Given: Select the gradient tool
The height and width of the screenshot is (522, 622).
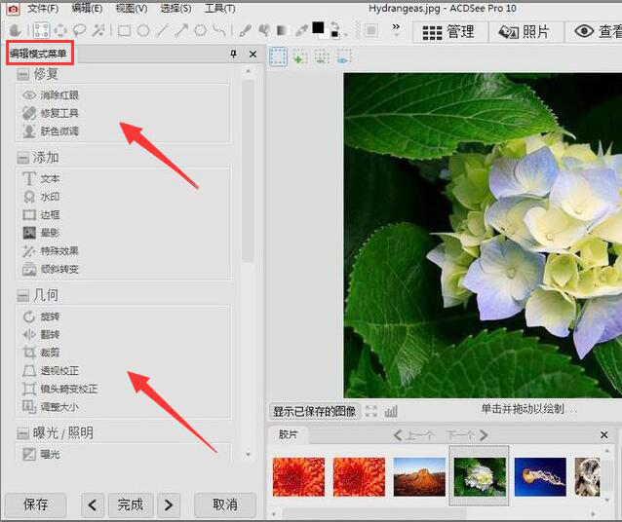Looking at the screenshot, I should pyautogui.click(x=282, y=30).
